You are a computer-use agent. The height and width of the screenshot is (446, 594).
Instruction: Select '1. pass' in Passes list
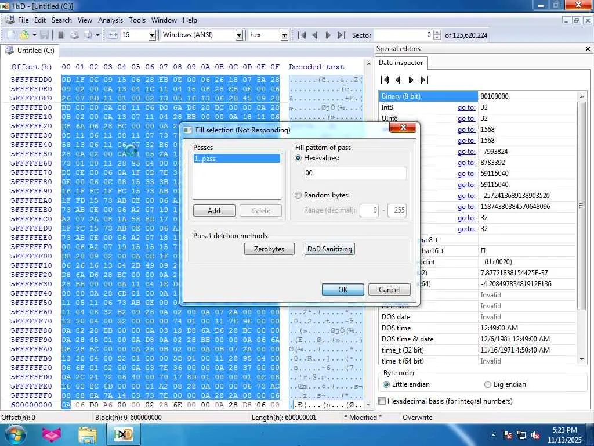tap(237, 159)
